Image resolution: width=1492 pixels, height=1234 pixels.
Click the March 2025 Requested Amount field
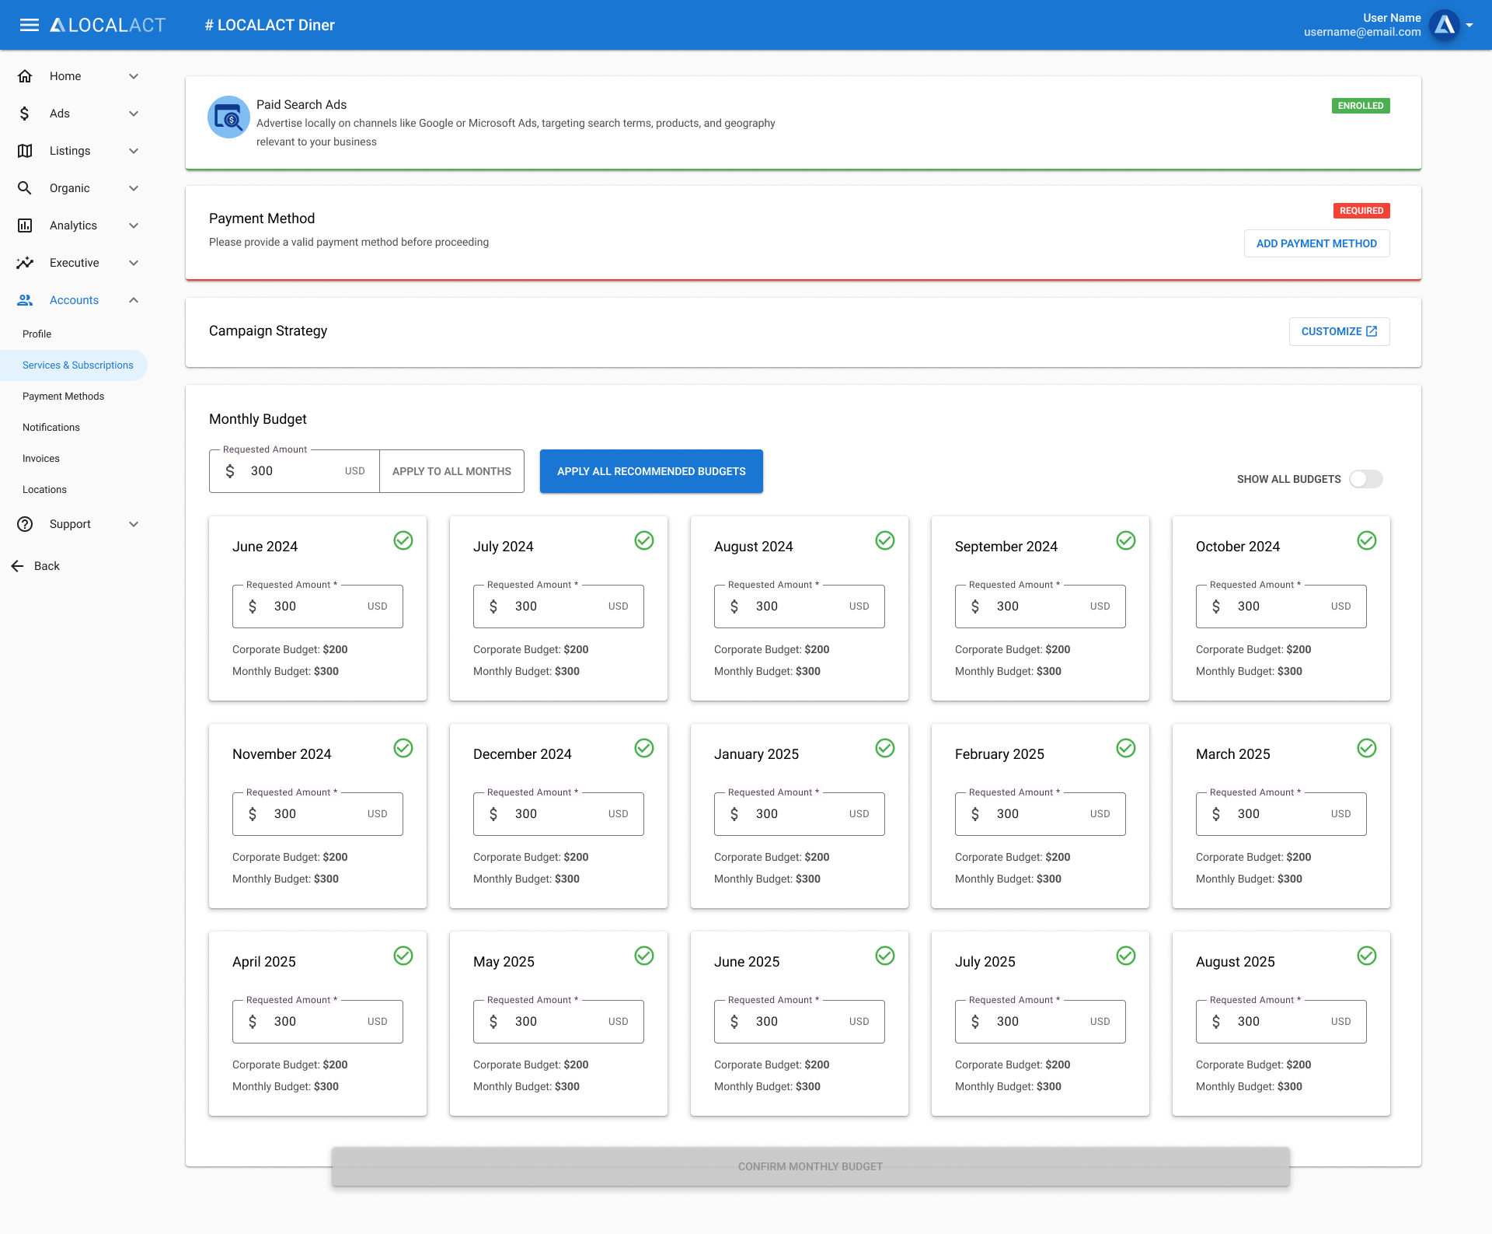tap(1281, 814)
